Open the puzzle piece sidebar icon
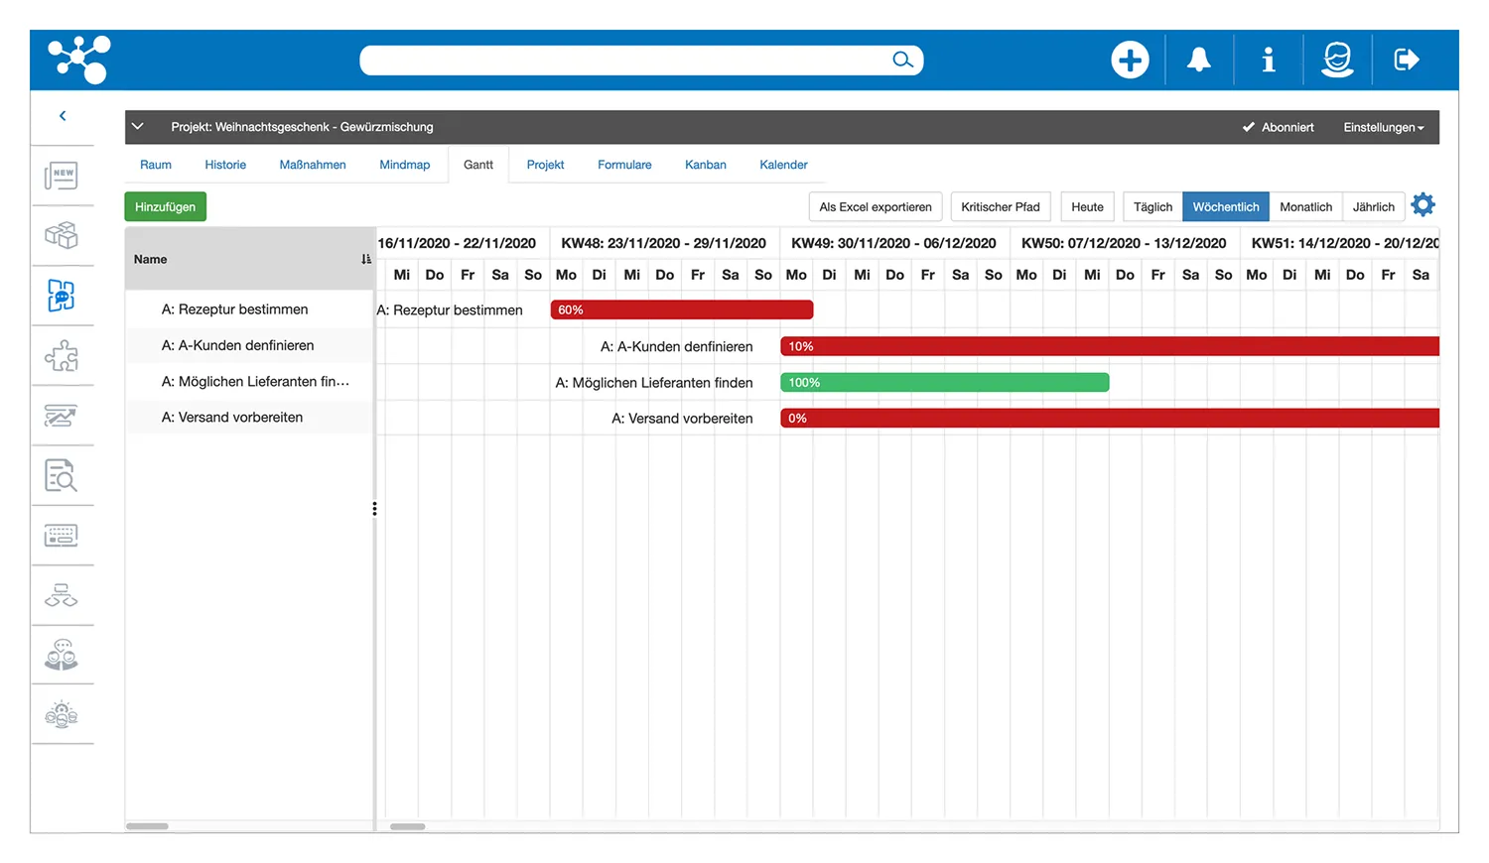 pos(62,356)
